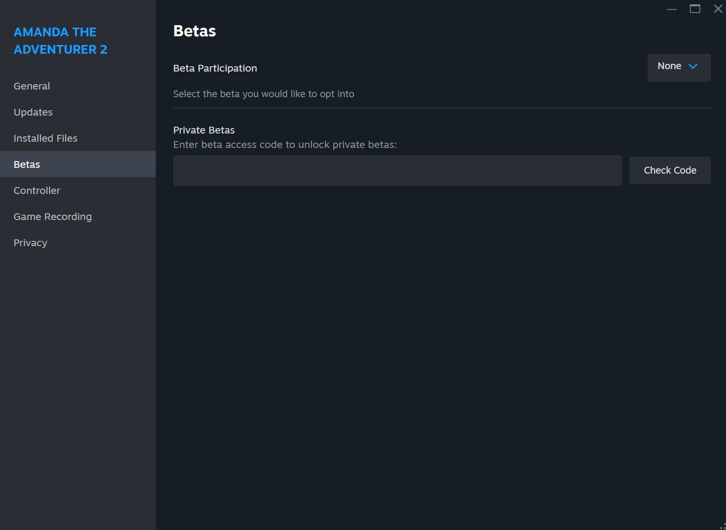Open the General settings section
This screenshot has width=726, height=530.
[x=77, y=86]
